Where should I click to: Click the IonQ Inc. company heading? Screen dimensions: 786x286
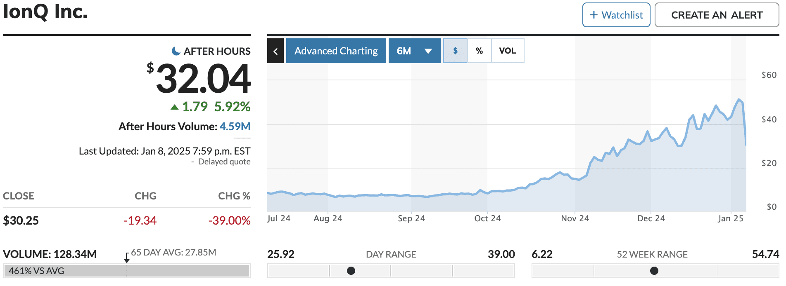tap(45, 12)
